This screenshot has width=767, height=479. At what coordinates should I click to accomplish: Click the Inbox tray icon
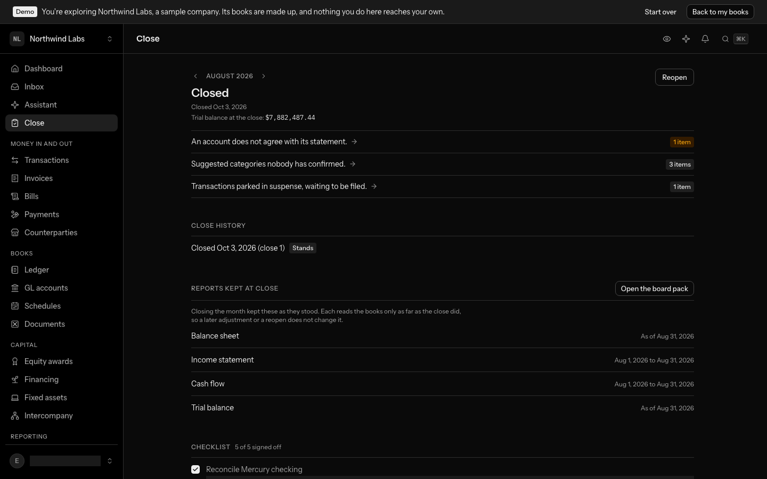point(15,87)
